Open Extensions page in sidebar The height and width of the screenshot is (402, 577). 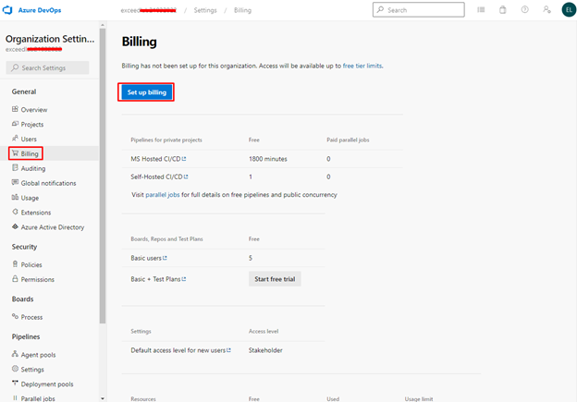click(36, 213)
